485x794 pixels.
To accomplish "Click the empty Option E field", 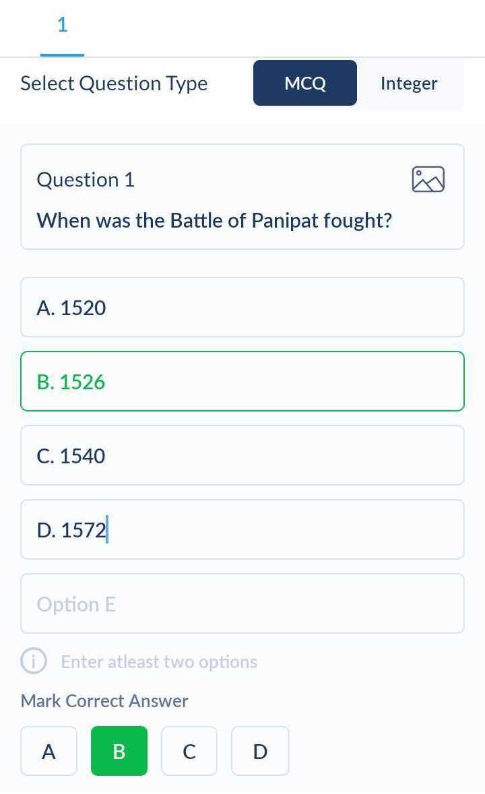I will click(243, 604).
